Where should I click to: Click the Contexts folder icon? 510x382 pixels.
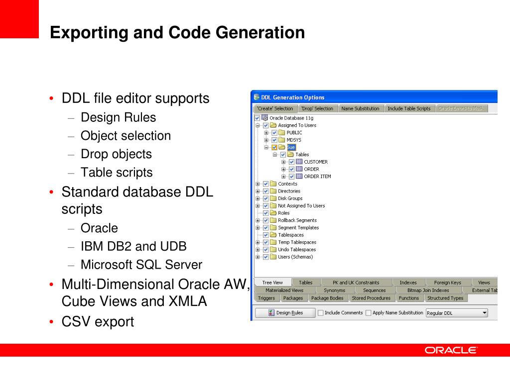(273, 184)
